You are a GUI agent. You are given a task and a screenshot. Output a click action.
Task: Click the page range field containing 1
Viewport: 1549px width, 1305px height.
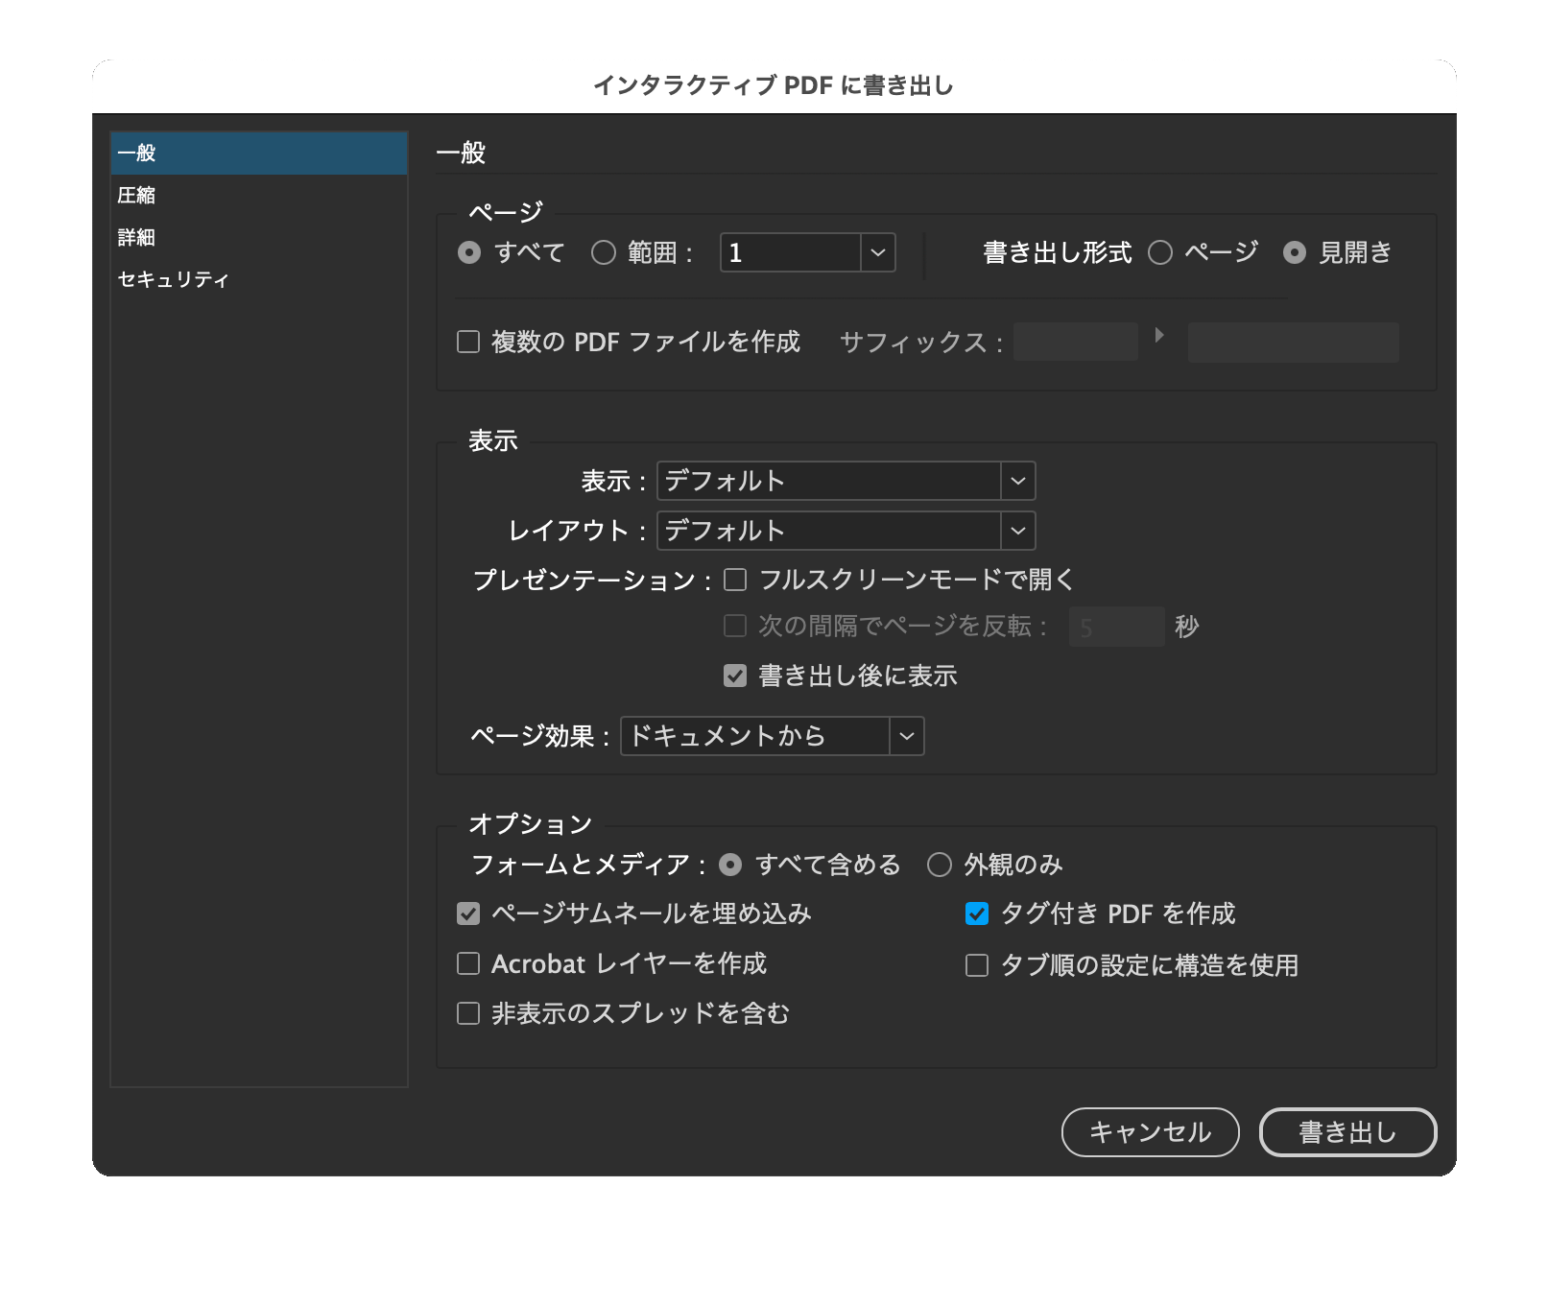click(x=790, y=252)
